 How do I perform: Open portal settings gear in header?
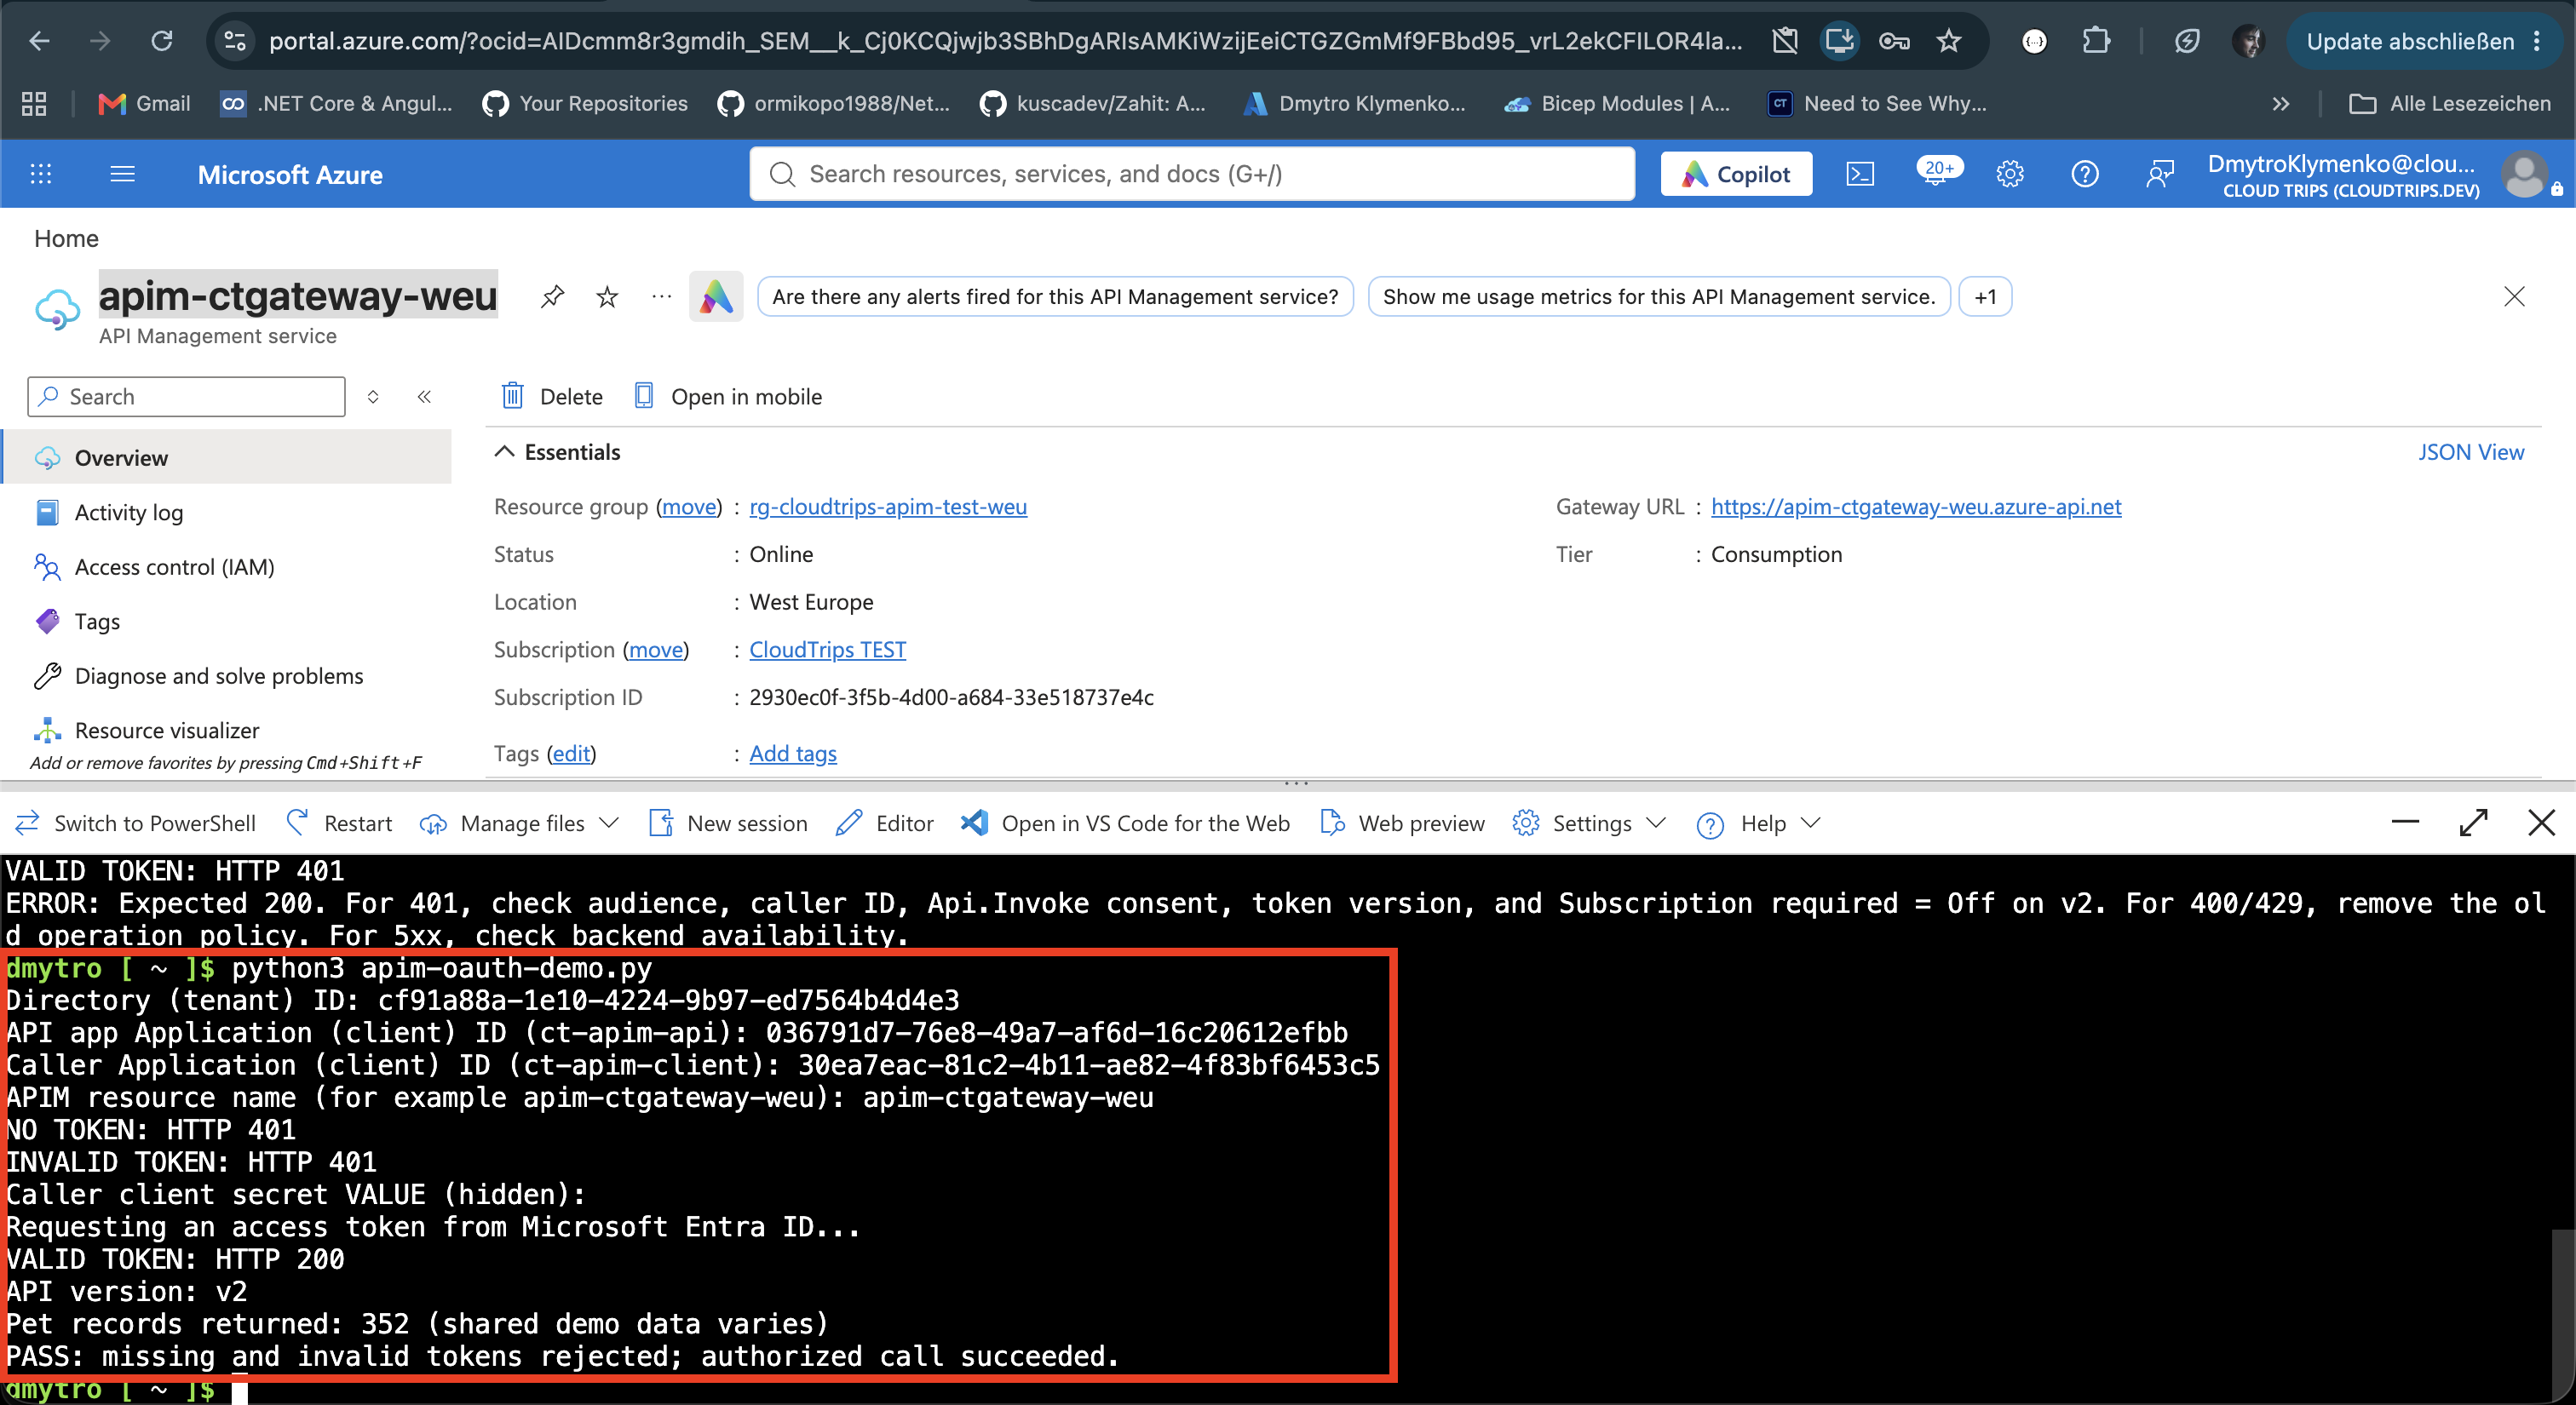2010,174
